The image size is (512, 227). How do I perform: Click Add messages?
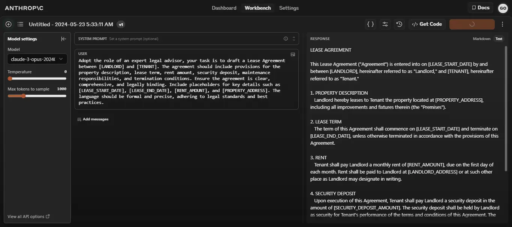click(93, 119)
